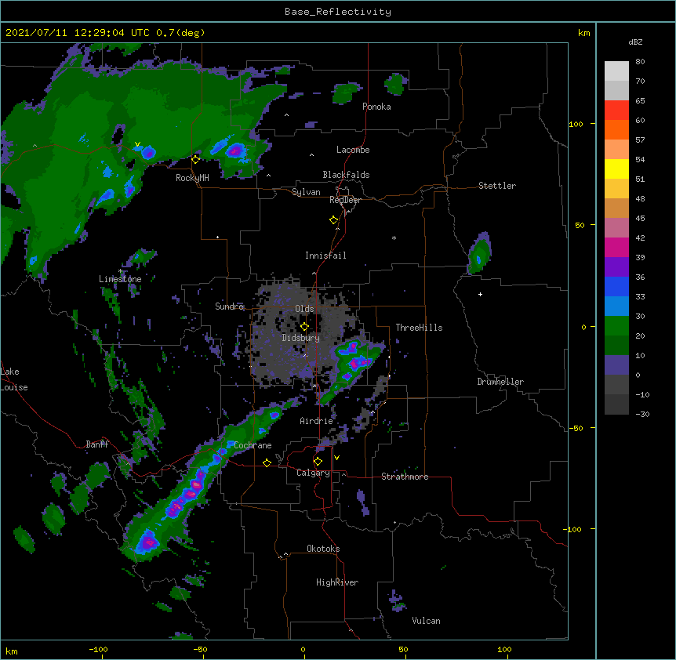Click the yellow diamond marker south of RedDeer
The image size is (676, 660).
334,220
